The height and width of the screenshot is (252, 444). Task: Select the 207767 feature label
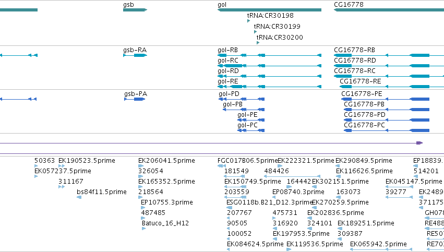[x=239, y=213]
